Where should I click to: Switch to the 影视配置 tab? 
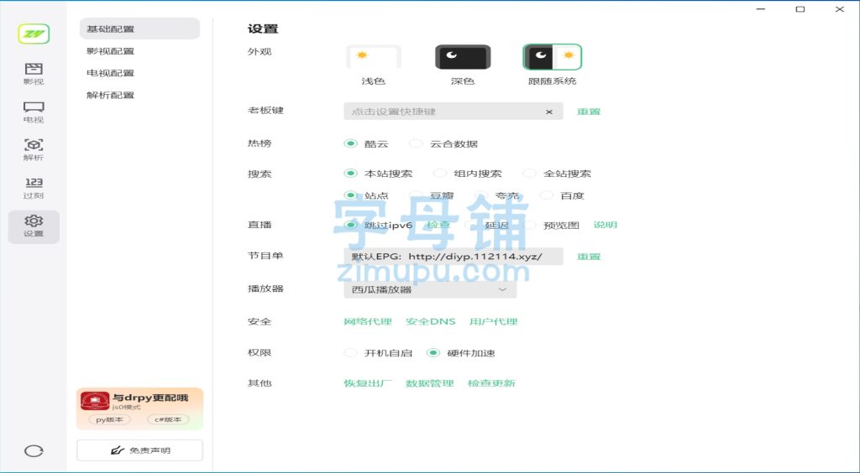[110, 51]
